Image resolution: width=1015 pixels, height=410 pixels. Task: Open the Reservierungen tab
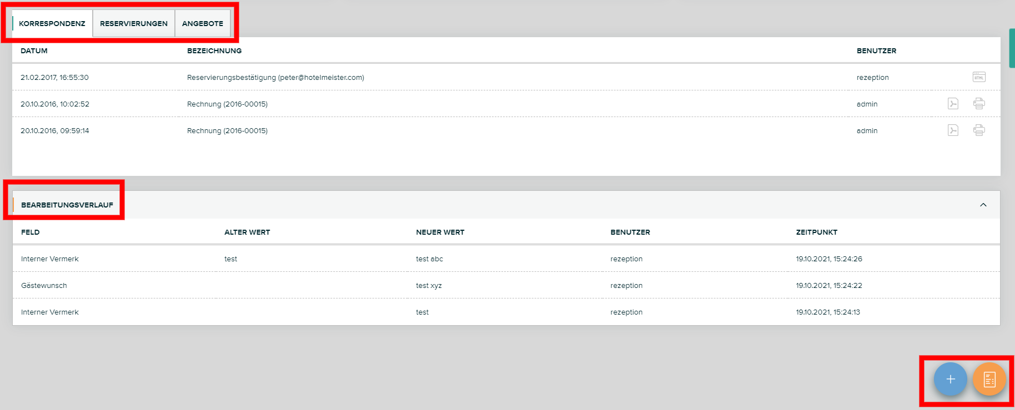point(134,23)
